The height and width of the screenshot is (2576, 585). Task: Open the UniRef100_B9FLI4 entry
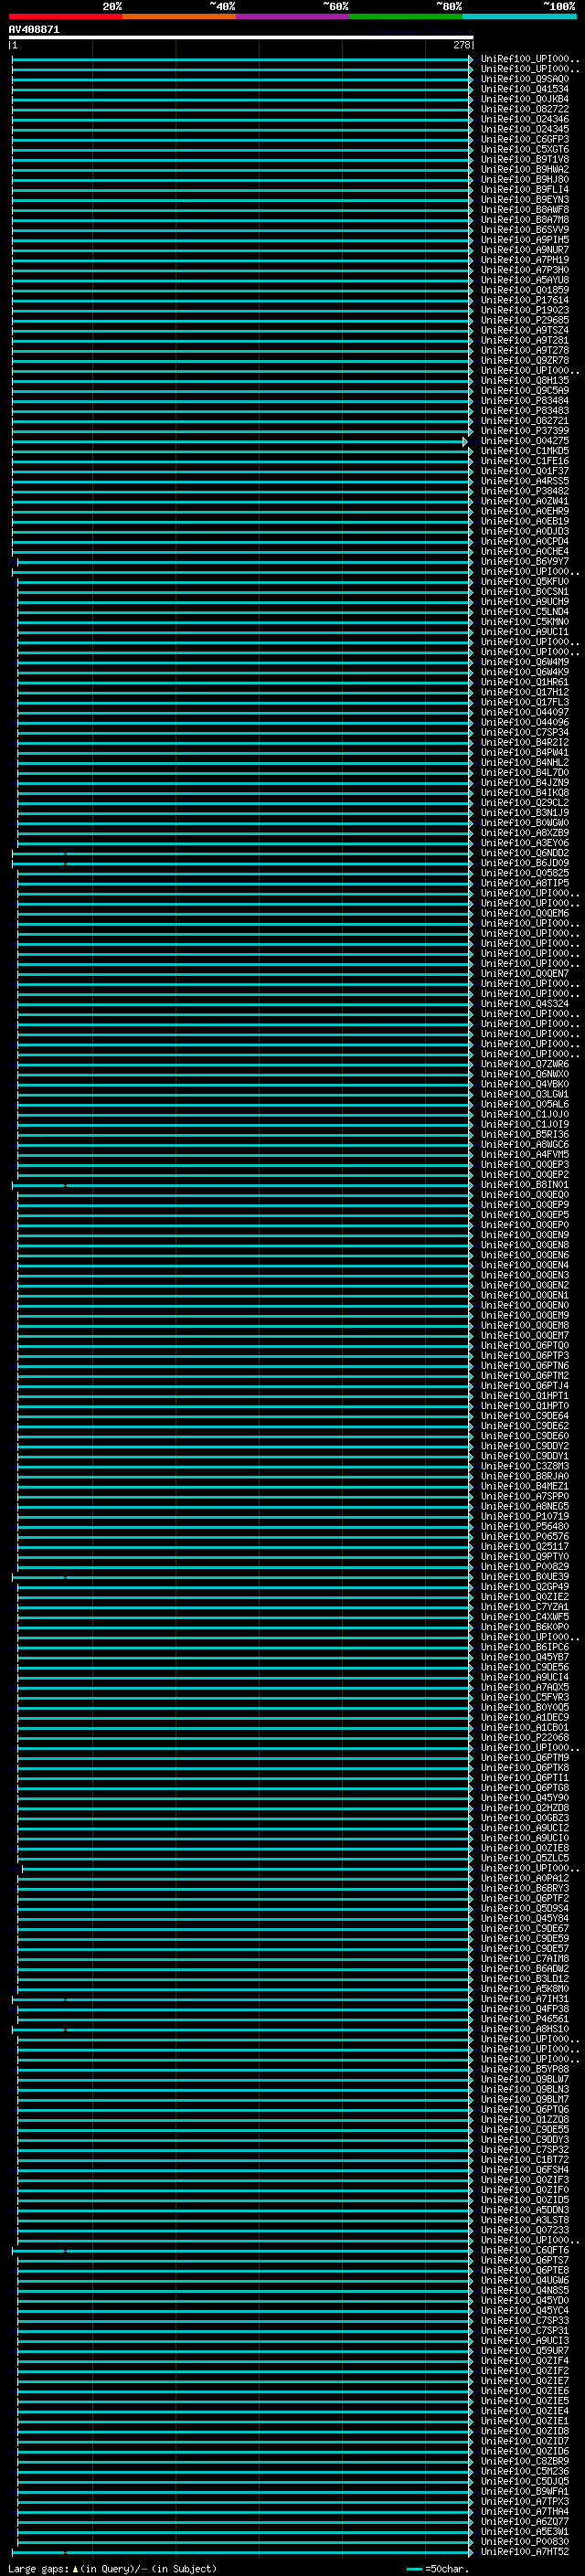pos(524,189)
